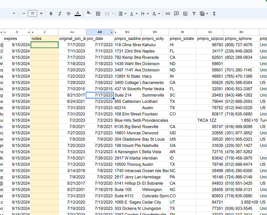
Task: Insert chart icon
Action: coord(185,14)
